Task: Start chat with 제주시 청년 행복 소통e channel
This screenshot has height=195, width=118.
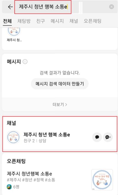Action: [97, 137]
